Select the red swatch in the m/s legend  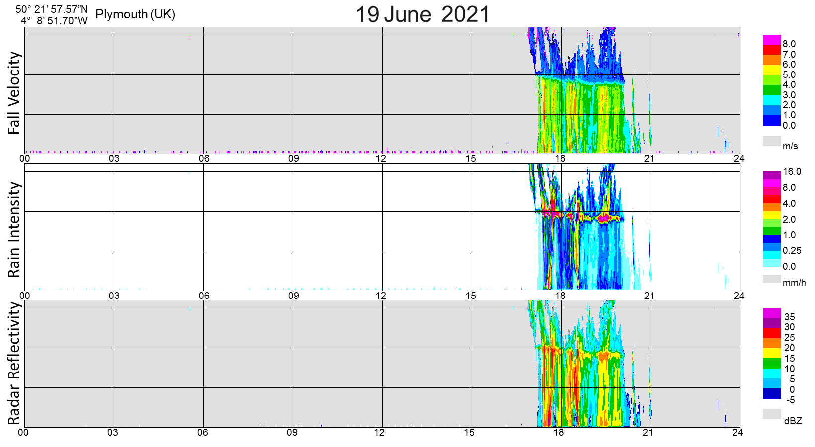(x=772, y=50)
